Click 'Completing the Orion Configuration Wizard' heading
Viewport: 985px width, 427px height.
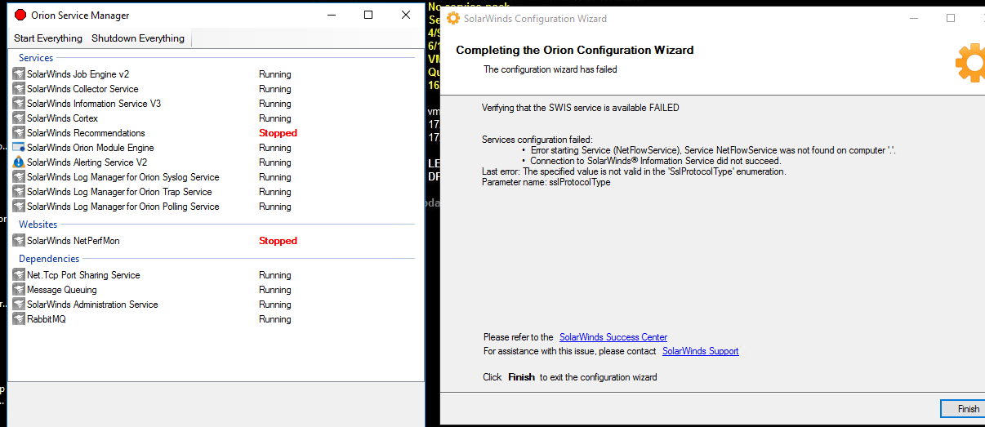[x=574, y=50]
